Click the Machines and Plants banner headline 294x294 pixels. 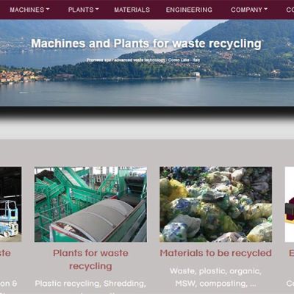pos(146,43)
